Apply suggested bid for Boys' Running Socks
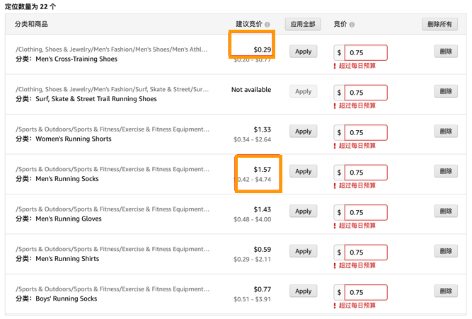This screenshot has height=319, width=472. click(303, 291)
